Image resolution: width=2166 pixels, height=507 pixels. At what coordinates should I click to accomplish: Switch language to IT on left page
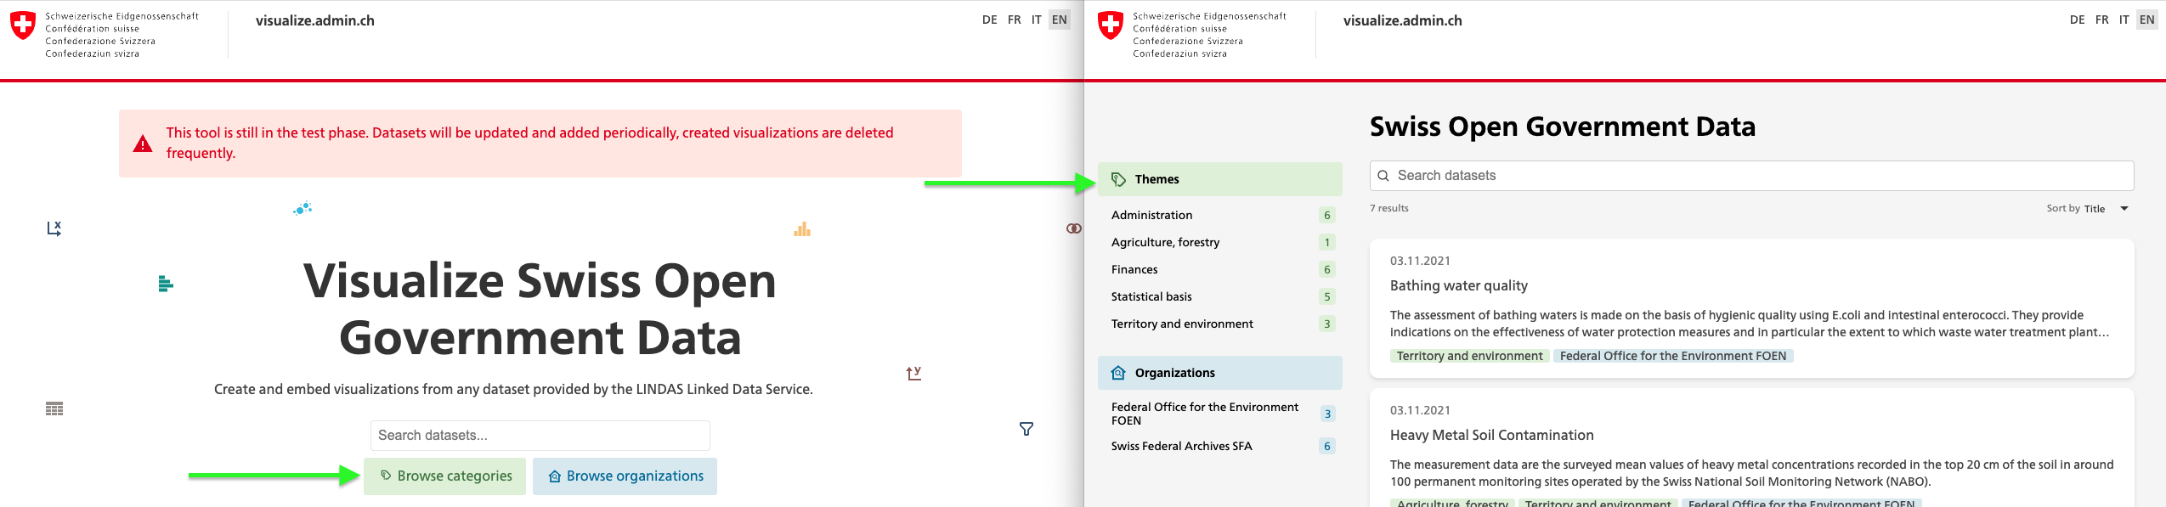coord(1036,20)
